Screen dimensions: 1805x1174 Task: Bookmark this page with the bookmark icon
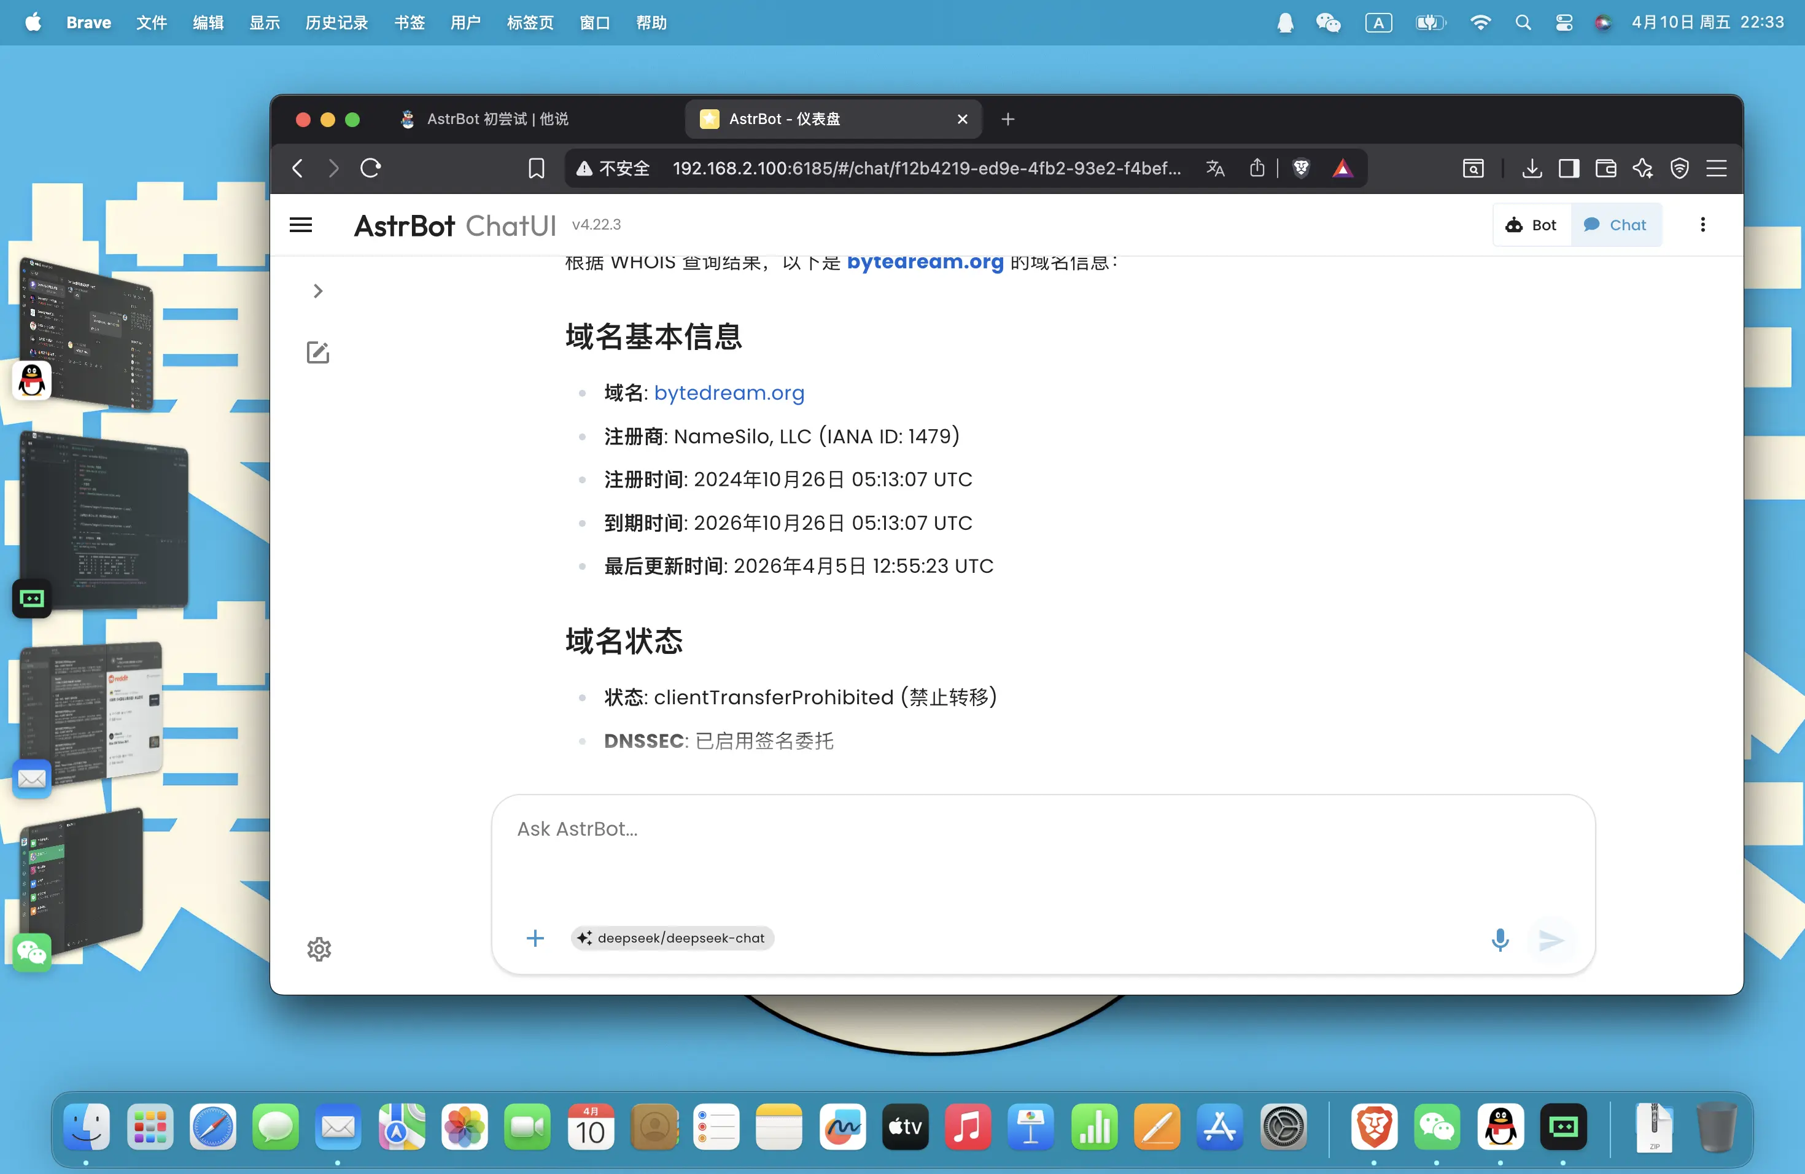[x=536, y=168]
